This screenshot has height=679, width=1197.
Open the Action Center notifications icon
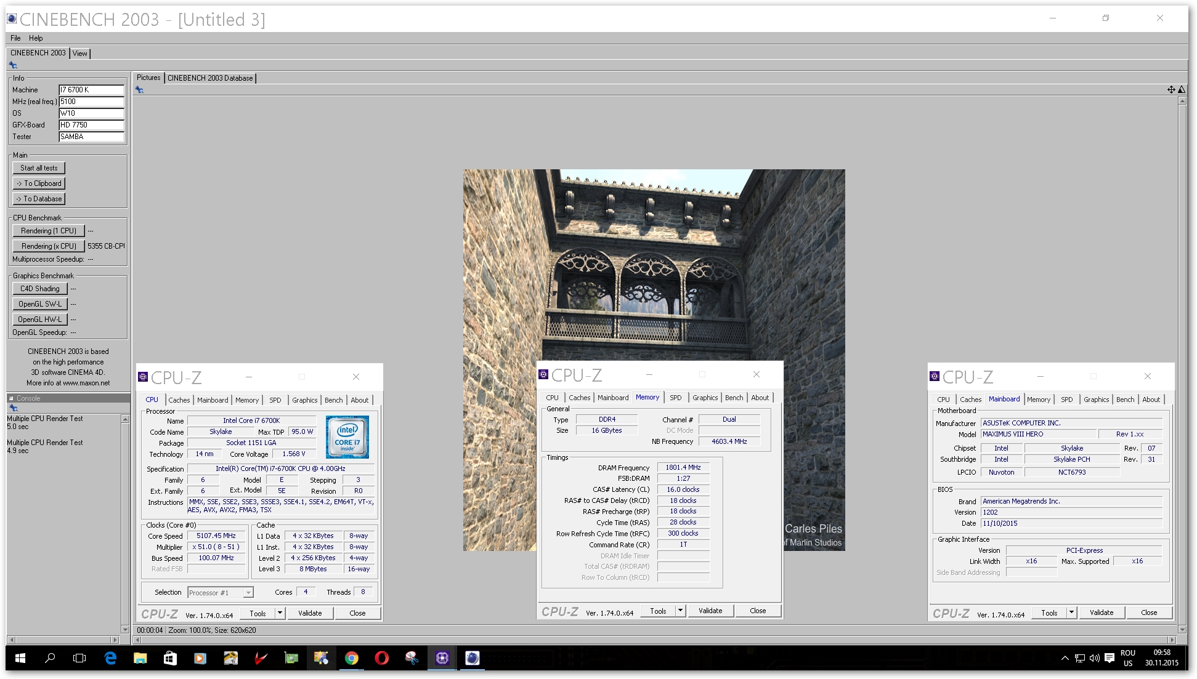click(x=1110, y=658)
